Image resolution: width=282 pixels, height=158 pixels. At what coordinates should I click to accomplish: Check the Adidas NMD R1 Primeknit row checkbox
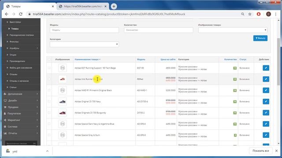tap(49, 90)
